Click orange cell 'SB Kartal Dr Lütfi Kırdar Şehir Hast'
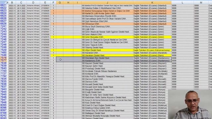The height and width of the screenshot is (119, 212). [x=107, y=13]
